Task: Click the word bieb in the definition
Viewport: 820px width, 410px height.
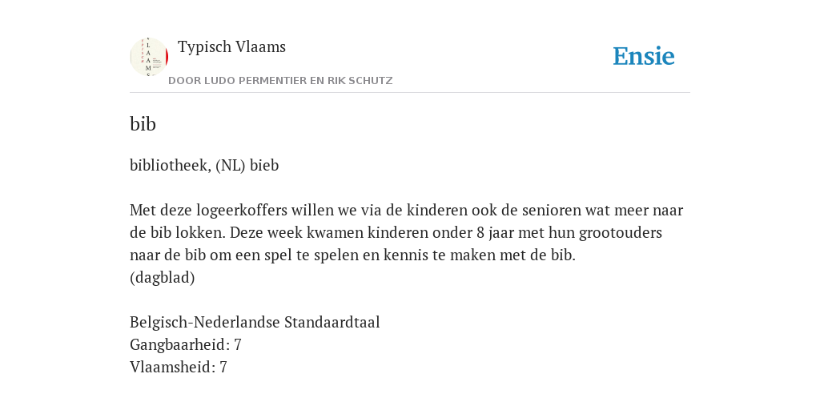Action: 264,165
